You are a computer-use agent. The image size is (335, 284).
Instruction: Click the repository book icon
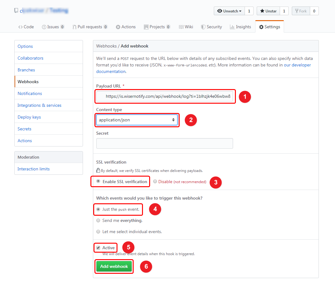(x=16, y=11)
